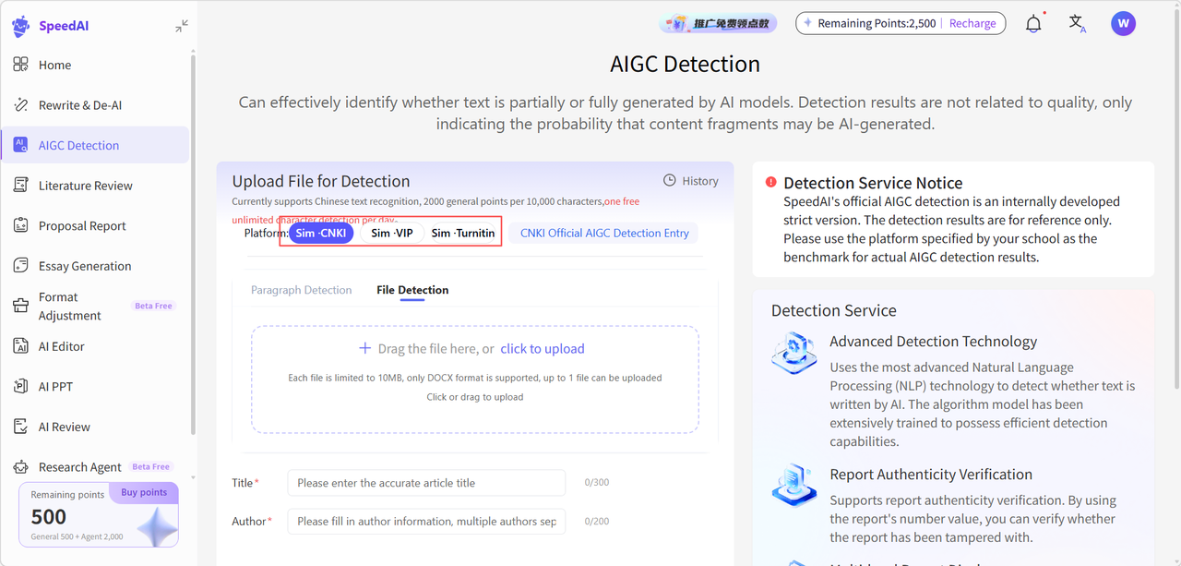Collapse the sidebar using the arrows icon

[182, 26]
